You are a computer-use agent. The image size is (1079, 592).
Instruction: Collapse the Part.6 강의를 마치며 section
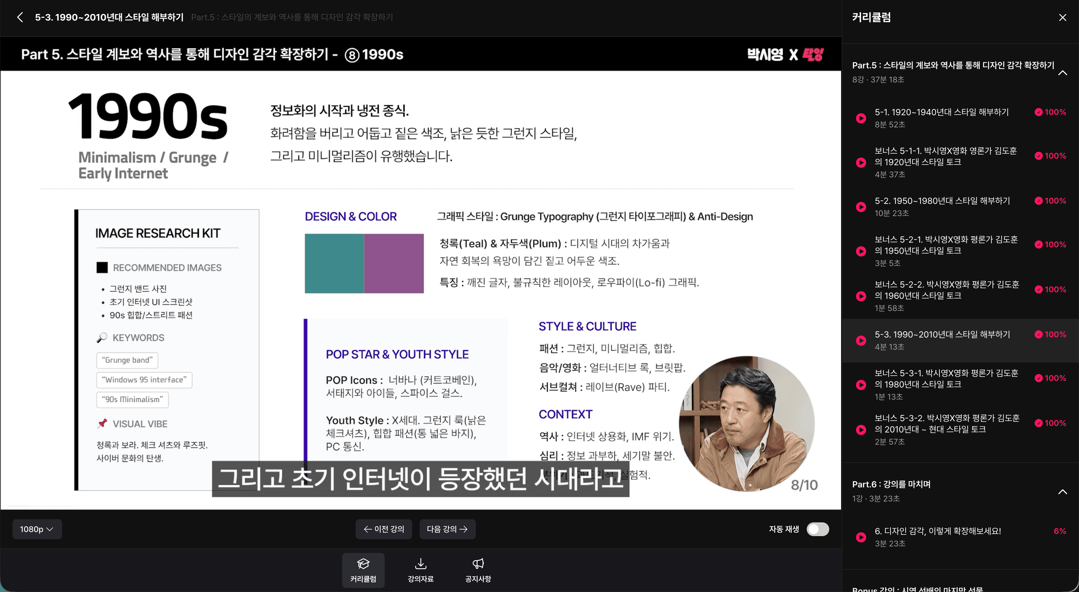coord(1062,491)
